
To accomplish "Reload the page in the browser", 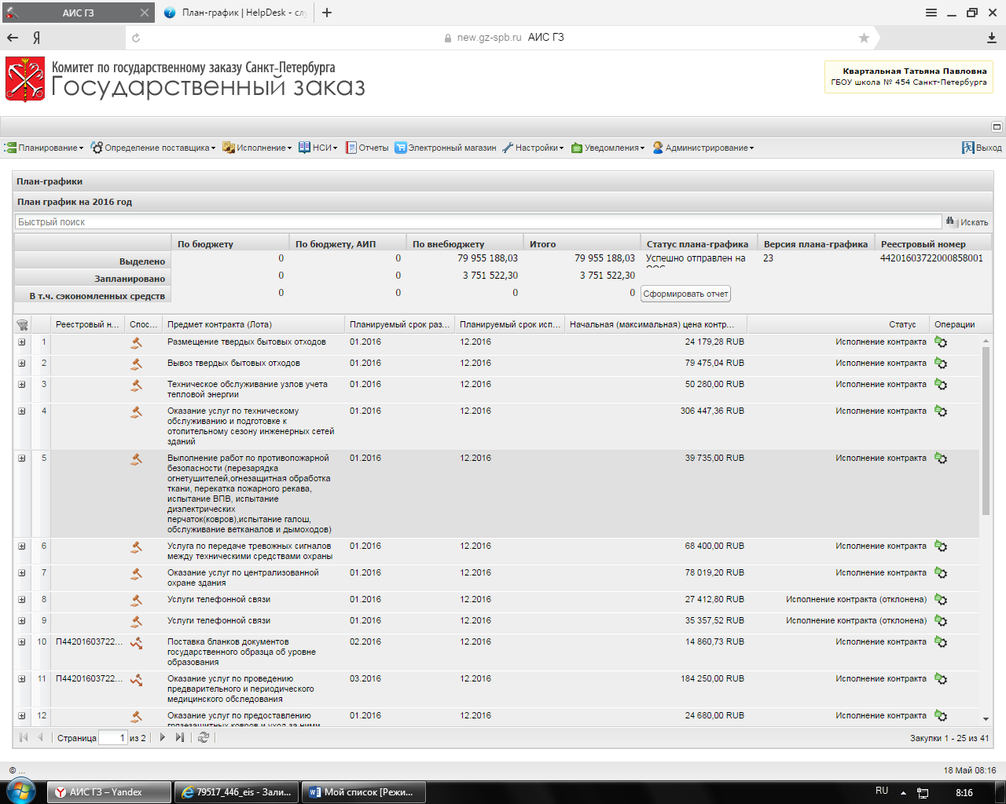I will pos(136,38).
